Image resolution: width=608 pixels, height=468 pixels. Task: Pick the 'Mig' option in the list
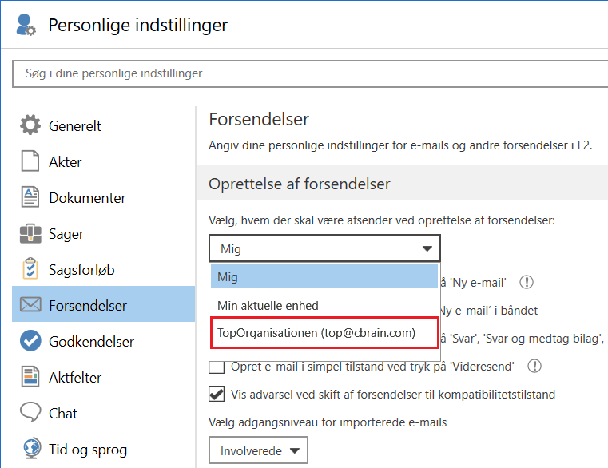228,277
